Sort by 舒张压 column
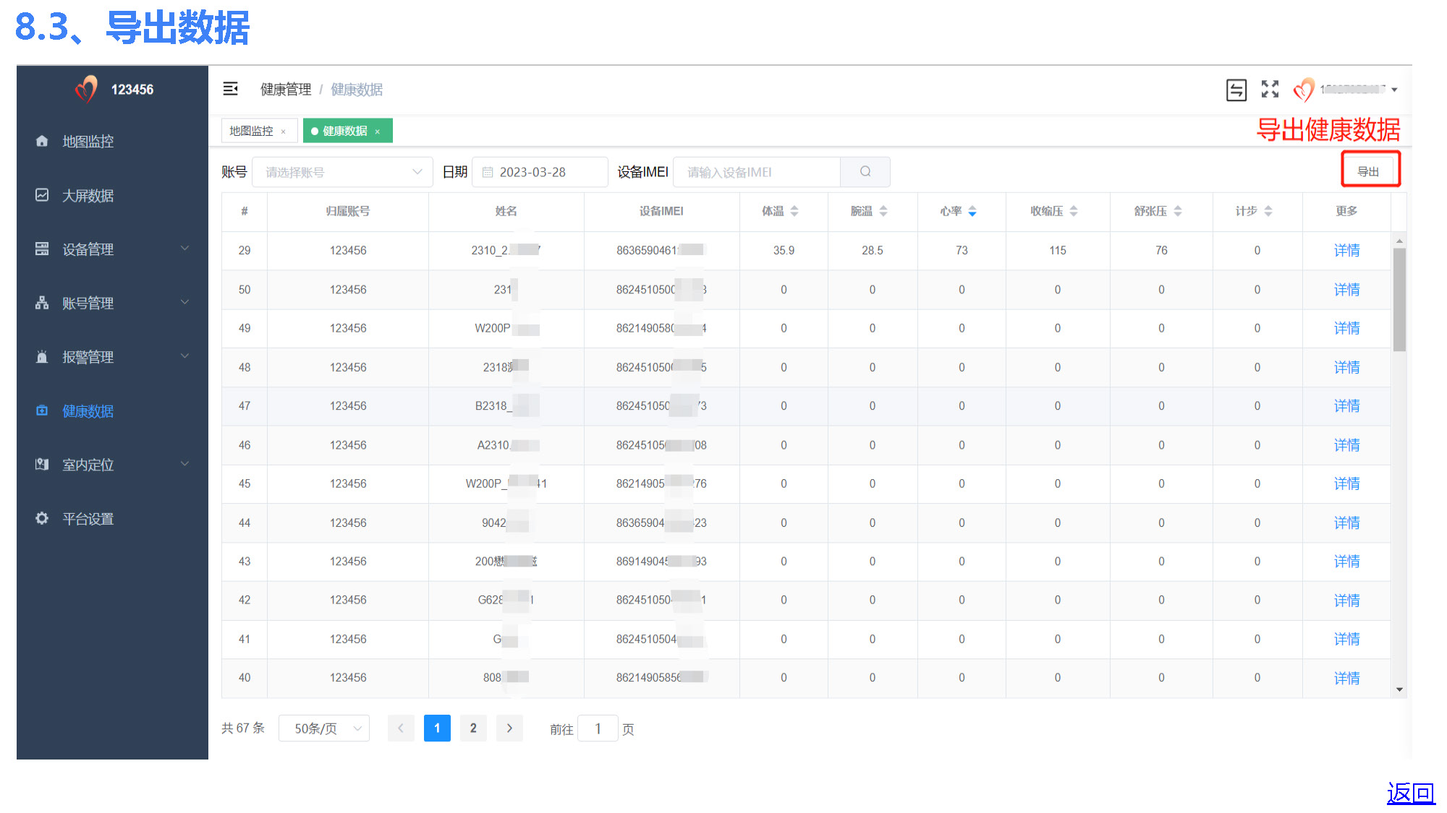Viewport: 1447px width, 813px height. click(1178, 211)
